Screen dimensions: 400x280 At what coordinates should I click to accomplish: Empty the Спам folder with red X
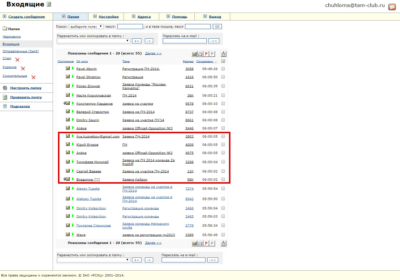17,60
